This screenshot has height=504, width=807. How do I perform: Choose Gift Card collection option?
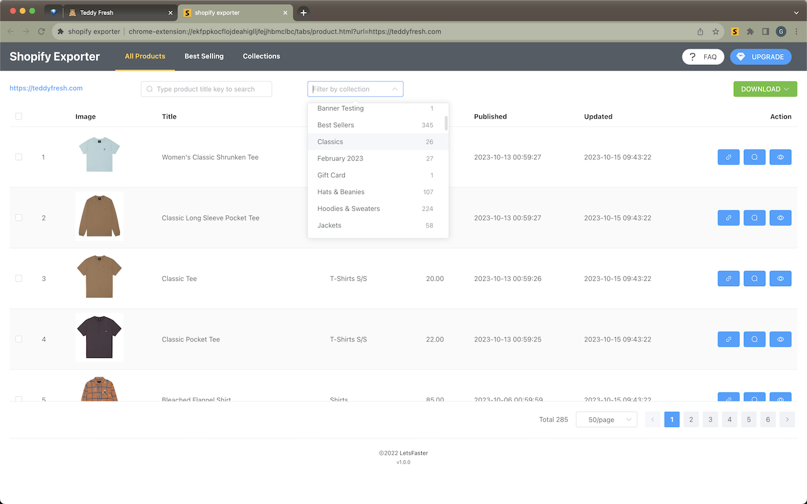click(378, 175)
